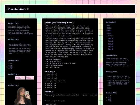140x105 pixels.
Task: Click the 'i've been reading tarot' paragraph
Action: 70,48
